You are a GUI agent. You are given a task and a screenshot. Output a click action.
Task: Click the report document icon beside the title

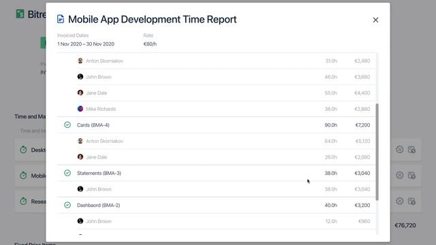coord(61,19)
